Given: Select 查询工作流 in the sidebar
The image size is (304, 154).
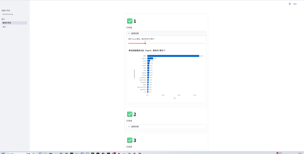Looking at the screenshot, I should point(14,23).
